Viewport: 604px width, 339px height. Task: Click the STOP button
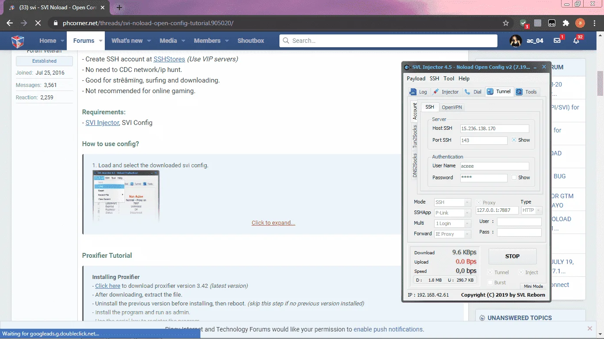coord(512,256)
